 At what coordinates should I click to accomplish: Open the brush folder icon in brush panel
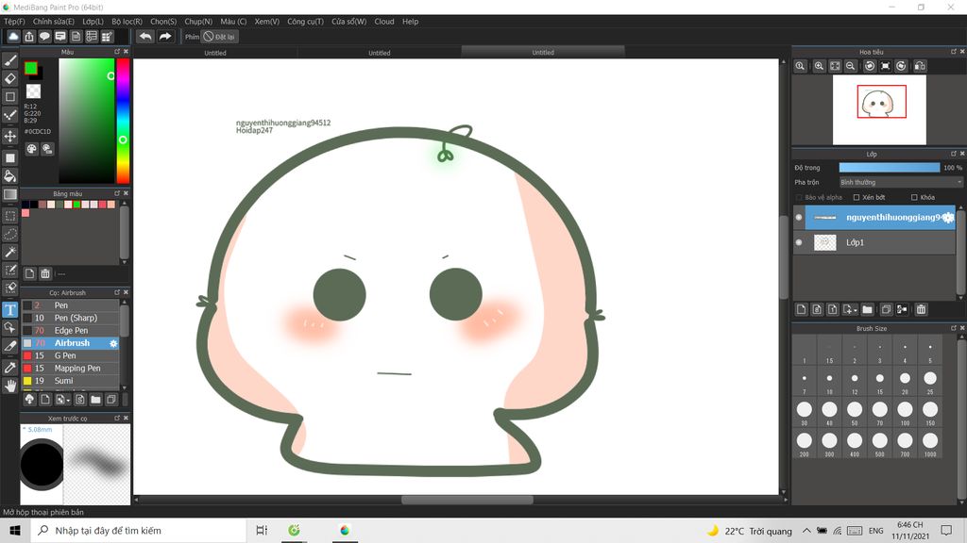(95, 400)
